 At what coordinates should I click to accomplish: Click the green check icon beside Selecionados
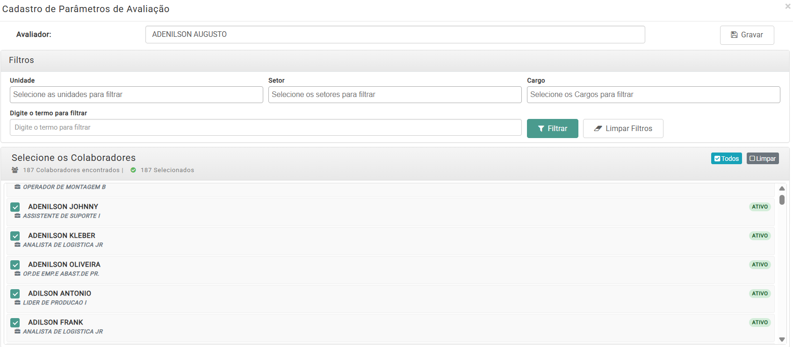[x=133, y=170]
